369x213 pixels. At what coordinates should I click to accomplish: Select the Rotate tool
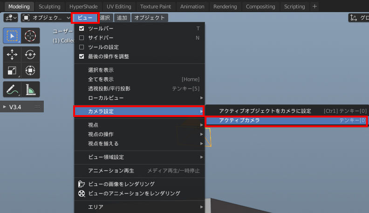[30, 55]
